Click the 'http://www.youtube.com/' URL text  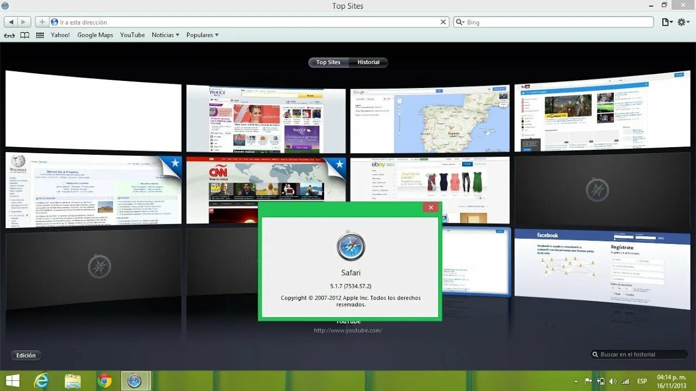click(348, 331)
